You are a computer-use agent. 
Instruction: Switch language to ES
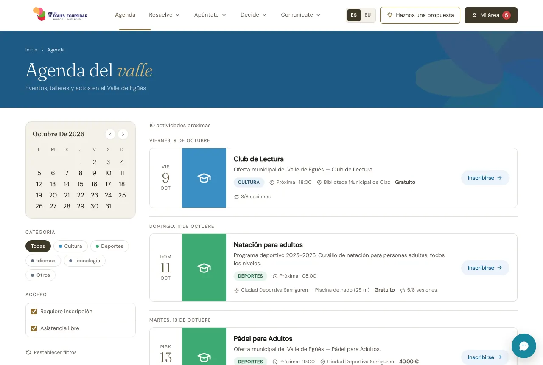pyautogui.click(x=354, y=15)
